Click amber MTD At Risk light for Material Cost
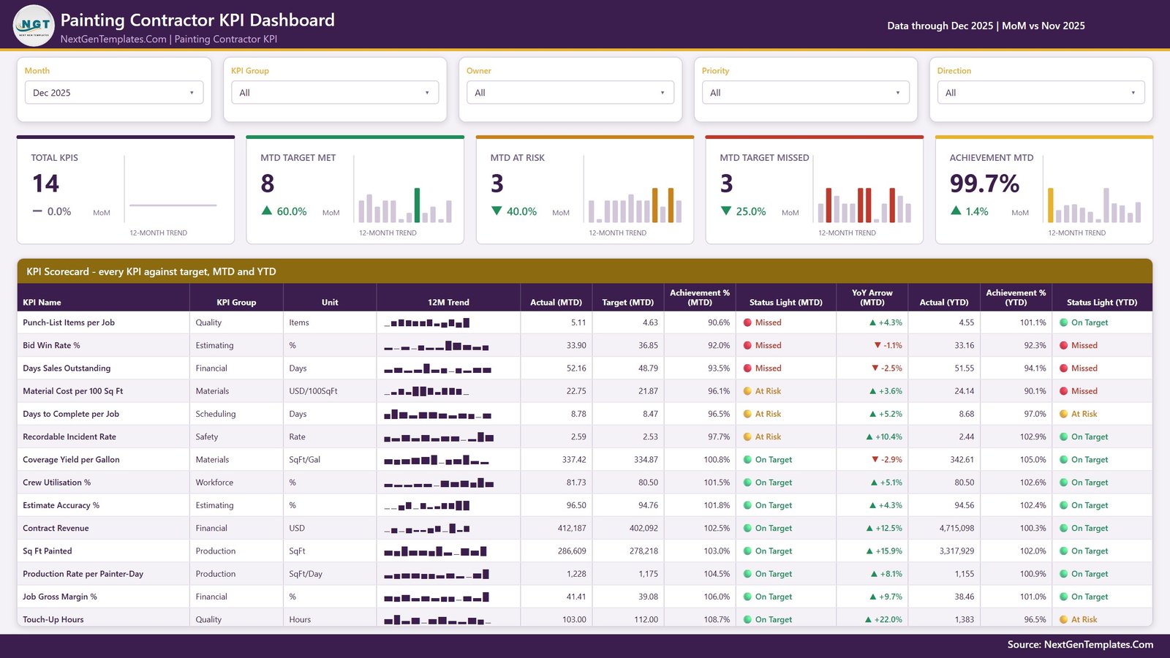Image resolution: width=1170 pixels, height=658 pixels. tap(748, 391)
